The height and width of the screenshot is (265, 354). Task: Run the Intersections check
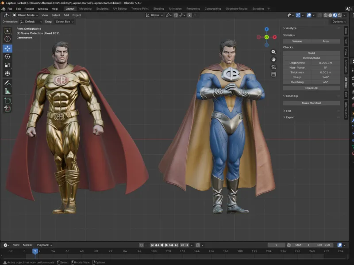tap(312, 58)
